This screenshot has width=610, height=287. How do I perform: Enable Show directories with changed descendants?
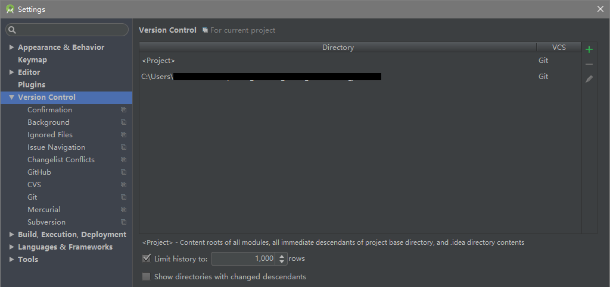tap(147, 277)
